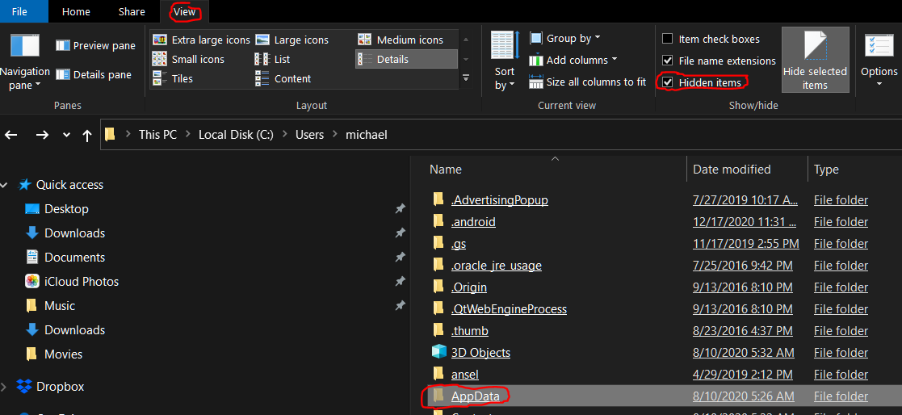The height and width of the screenshot is (415, 902).
Task: Click the Users breadcrumb segment
Action: tap(309, 135)
